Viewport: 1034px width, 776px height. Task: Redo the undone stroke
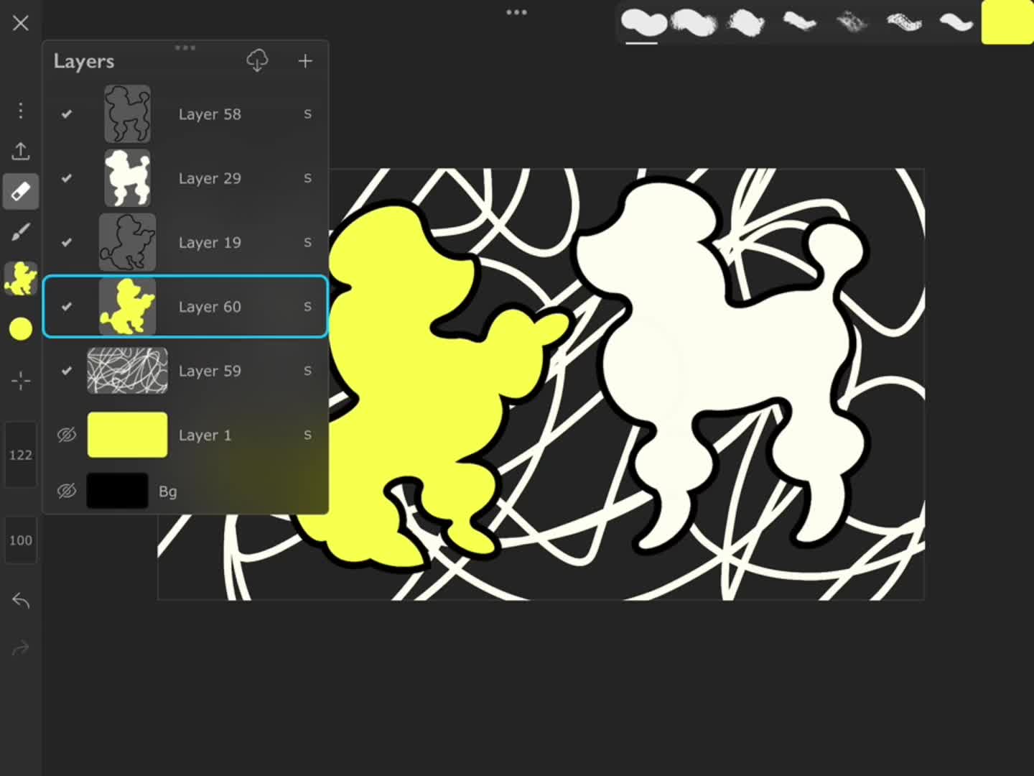[21, 647]
